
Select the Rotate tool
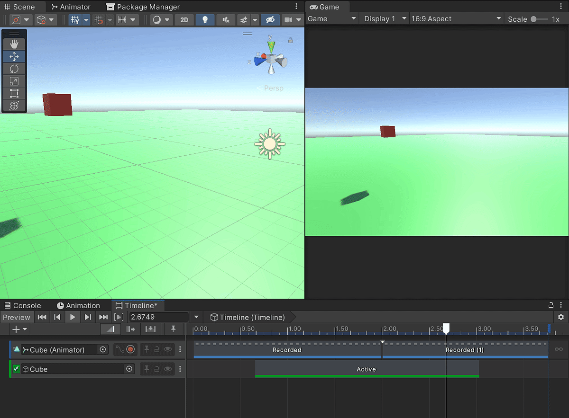(x=14, y=69)
